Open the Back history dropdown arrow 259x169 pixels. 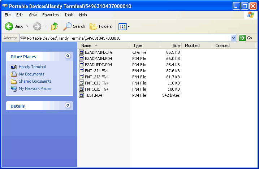27,26
